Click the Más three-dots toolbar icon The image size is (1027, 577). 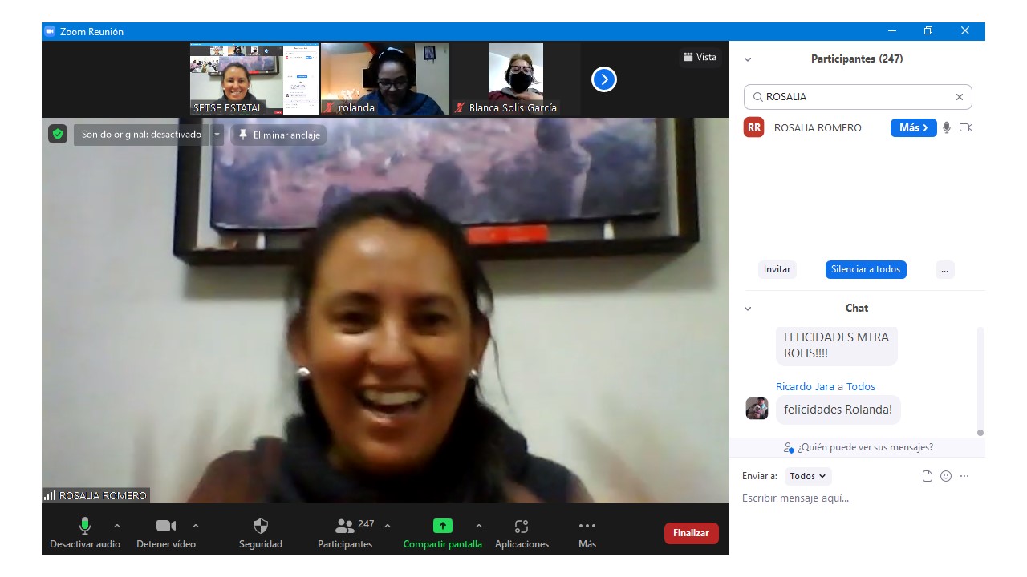coord(587,527)
